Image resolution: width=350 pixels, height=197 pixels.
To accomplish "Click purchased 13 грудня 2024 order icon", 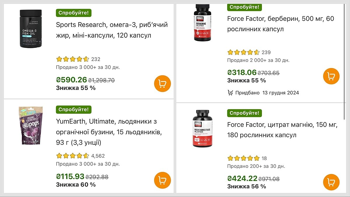I will pos(230,93).
